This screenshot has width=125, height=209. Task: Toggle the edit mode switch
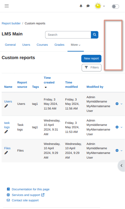click(x=115, y=6)
